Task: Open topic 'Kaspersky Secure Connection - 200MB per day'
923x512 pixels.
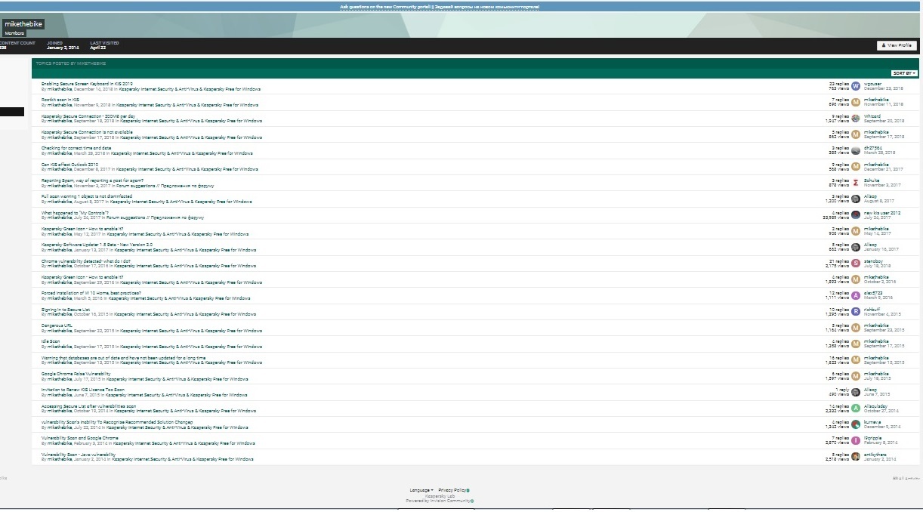Action: (x=88, y=116)
